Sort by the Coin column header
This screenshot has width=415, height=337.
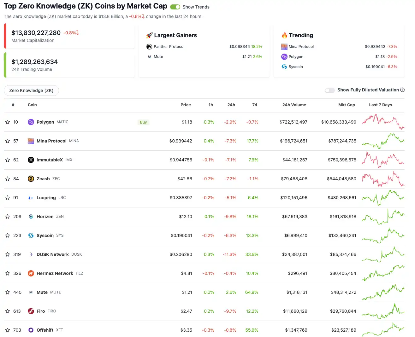pos(32,105)
